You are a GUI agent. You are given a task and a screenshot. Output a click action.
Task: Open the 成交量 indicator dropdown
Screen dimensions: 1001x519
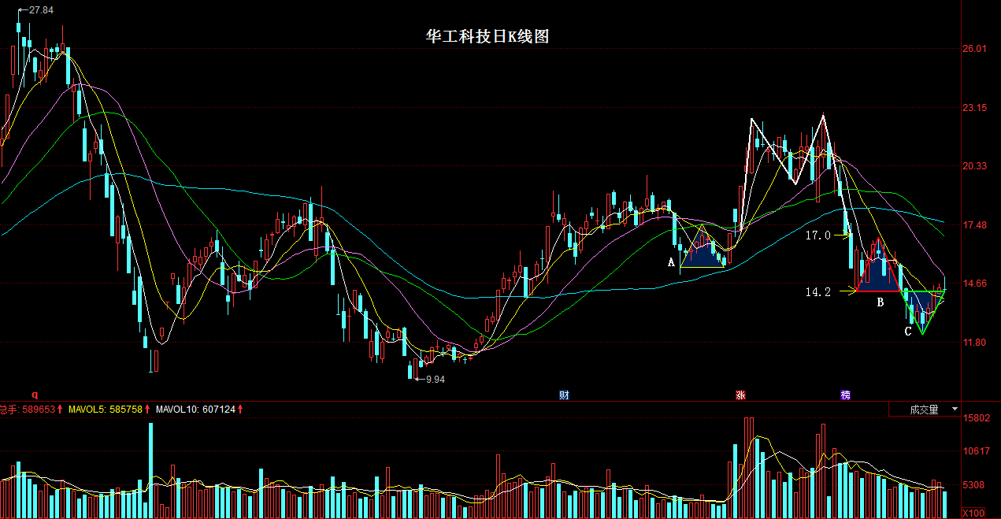tap(925, 410)
